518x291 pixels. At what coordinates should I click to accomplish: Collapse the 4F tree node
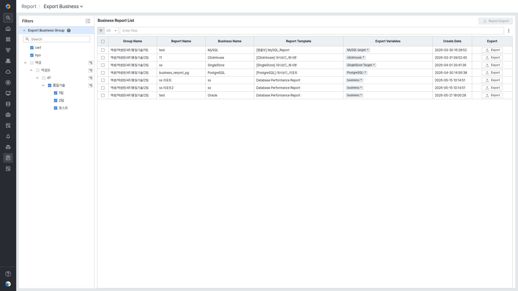pos(37,78)
